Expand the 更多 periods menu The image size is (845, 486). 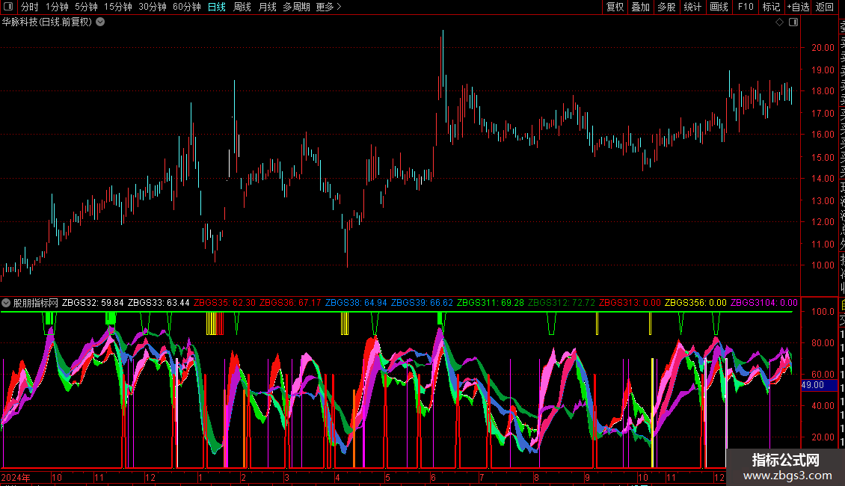pyautogui.click(x=328, y=7)
